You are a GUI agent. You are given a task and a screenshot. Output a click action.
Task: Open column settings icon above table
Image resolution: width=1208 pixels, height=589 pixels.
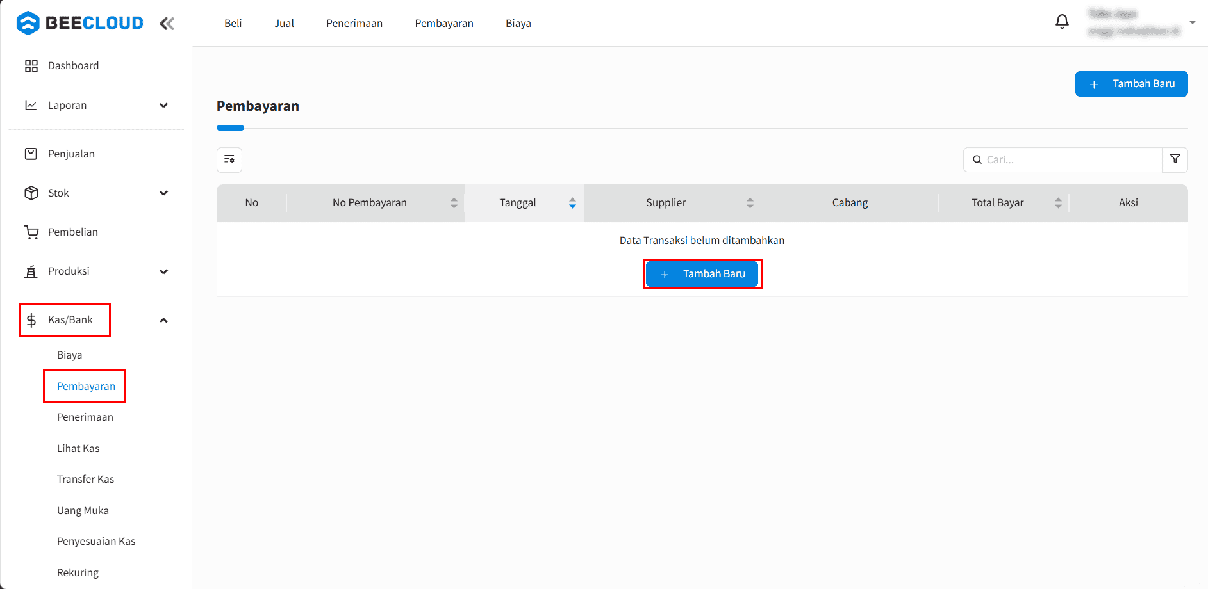pyautogui.click(x=229, y=159)
